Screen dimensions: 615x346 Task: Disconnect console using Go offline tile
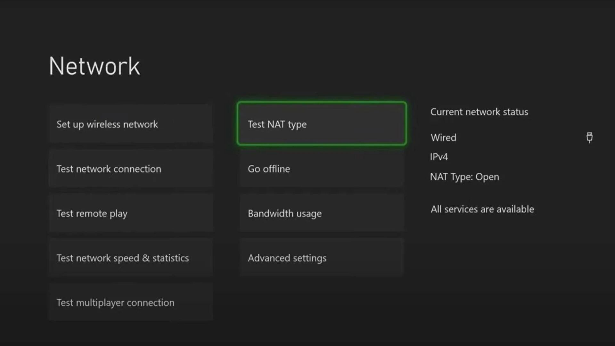tap(322, 169)
